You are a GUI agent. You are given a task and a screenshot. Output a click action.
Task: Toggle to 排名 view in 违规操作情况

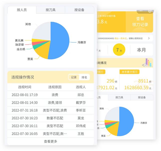[x=84, y=77]
